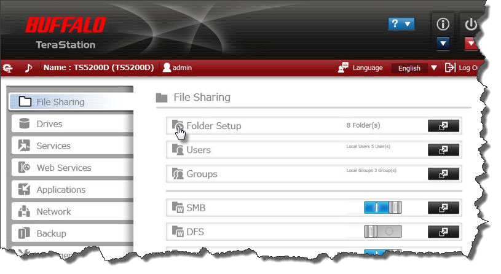Select File Sharing in the sidebar

click(71, 102)
